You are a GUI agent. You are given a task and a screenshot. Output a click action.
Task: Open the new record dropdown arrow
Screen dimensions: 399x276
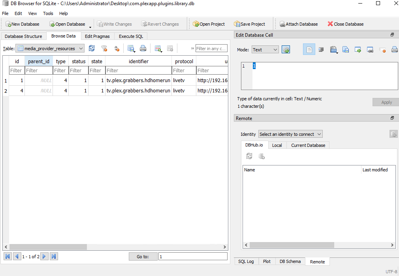tap(162, 51)
